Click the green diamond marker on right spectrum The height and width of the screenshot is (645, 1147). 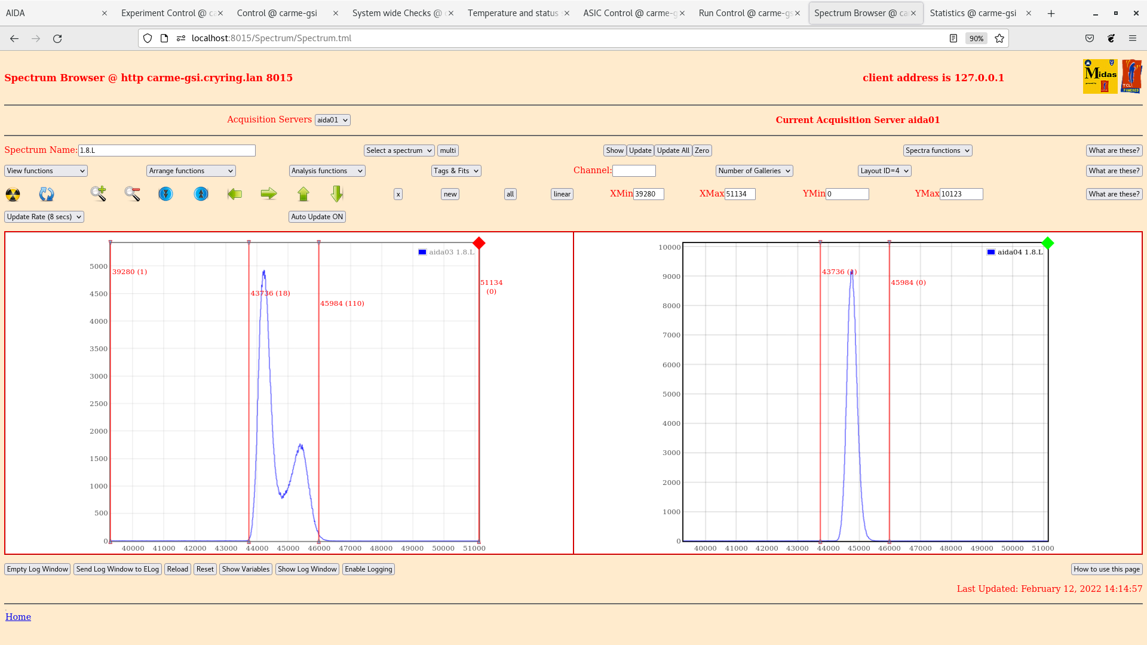point(1048,243)
